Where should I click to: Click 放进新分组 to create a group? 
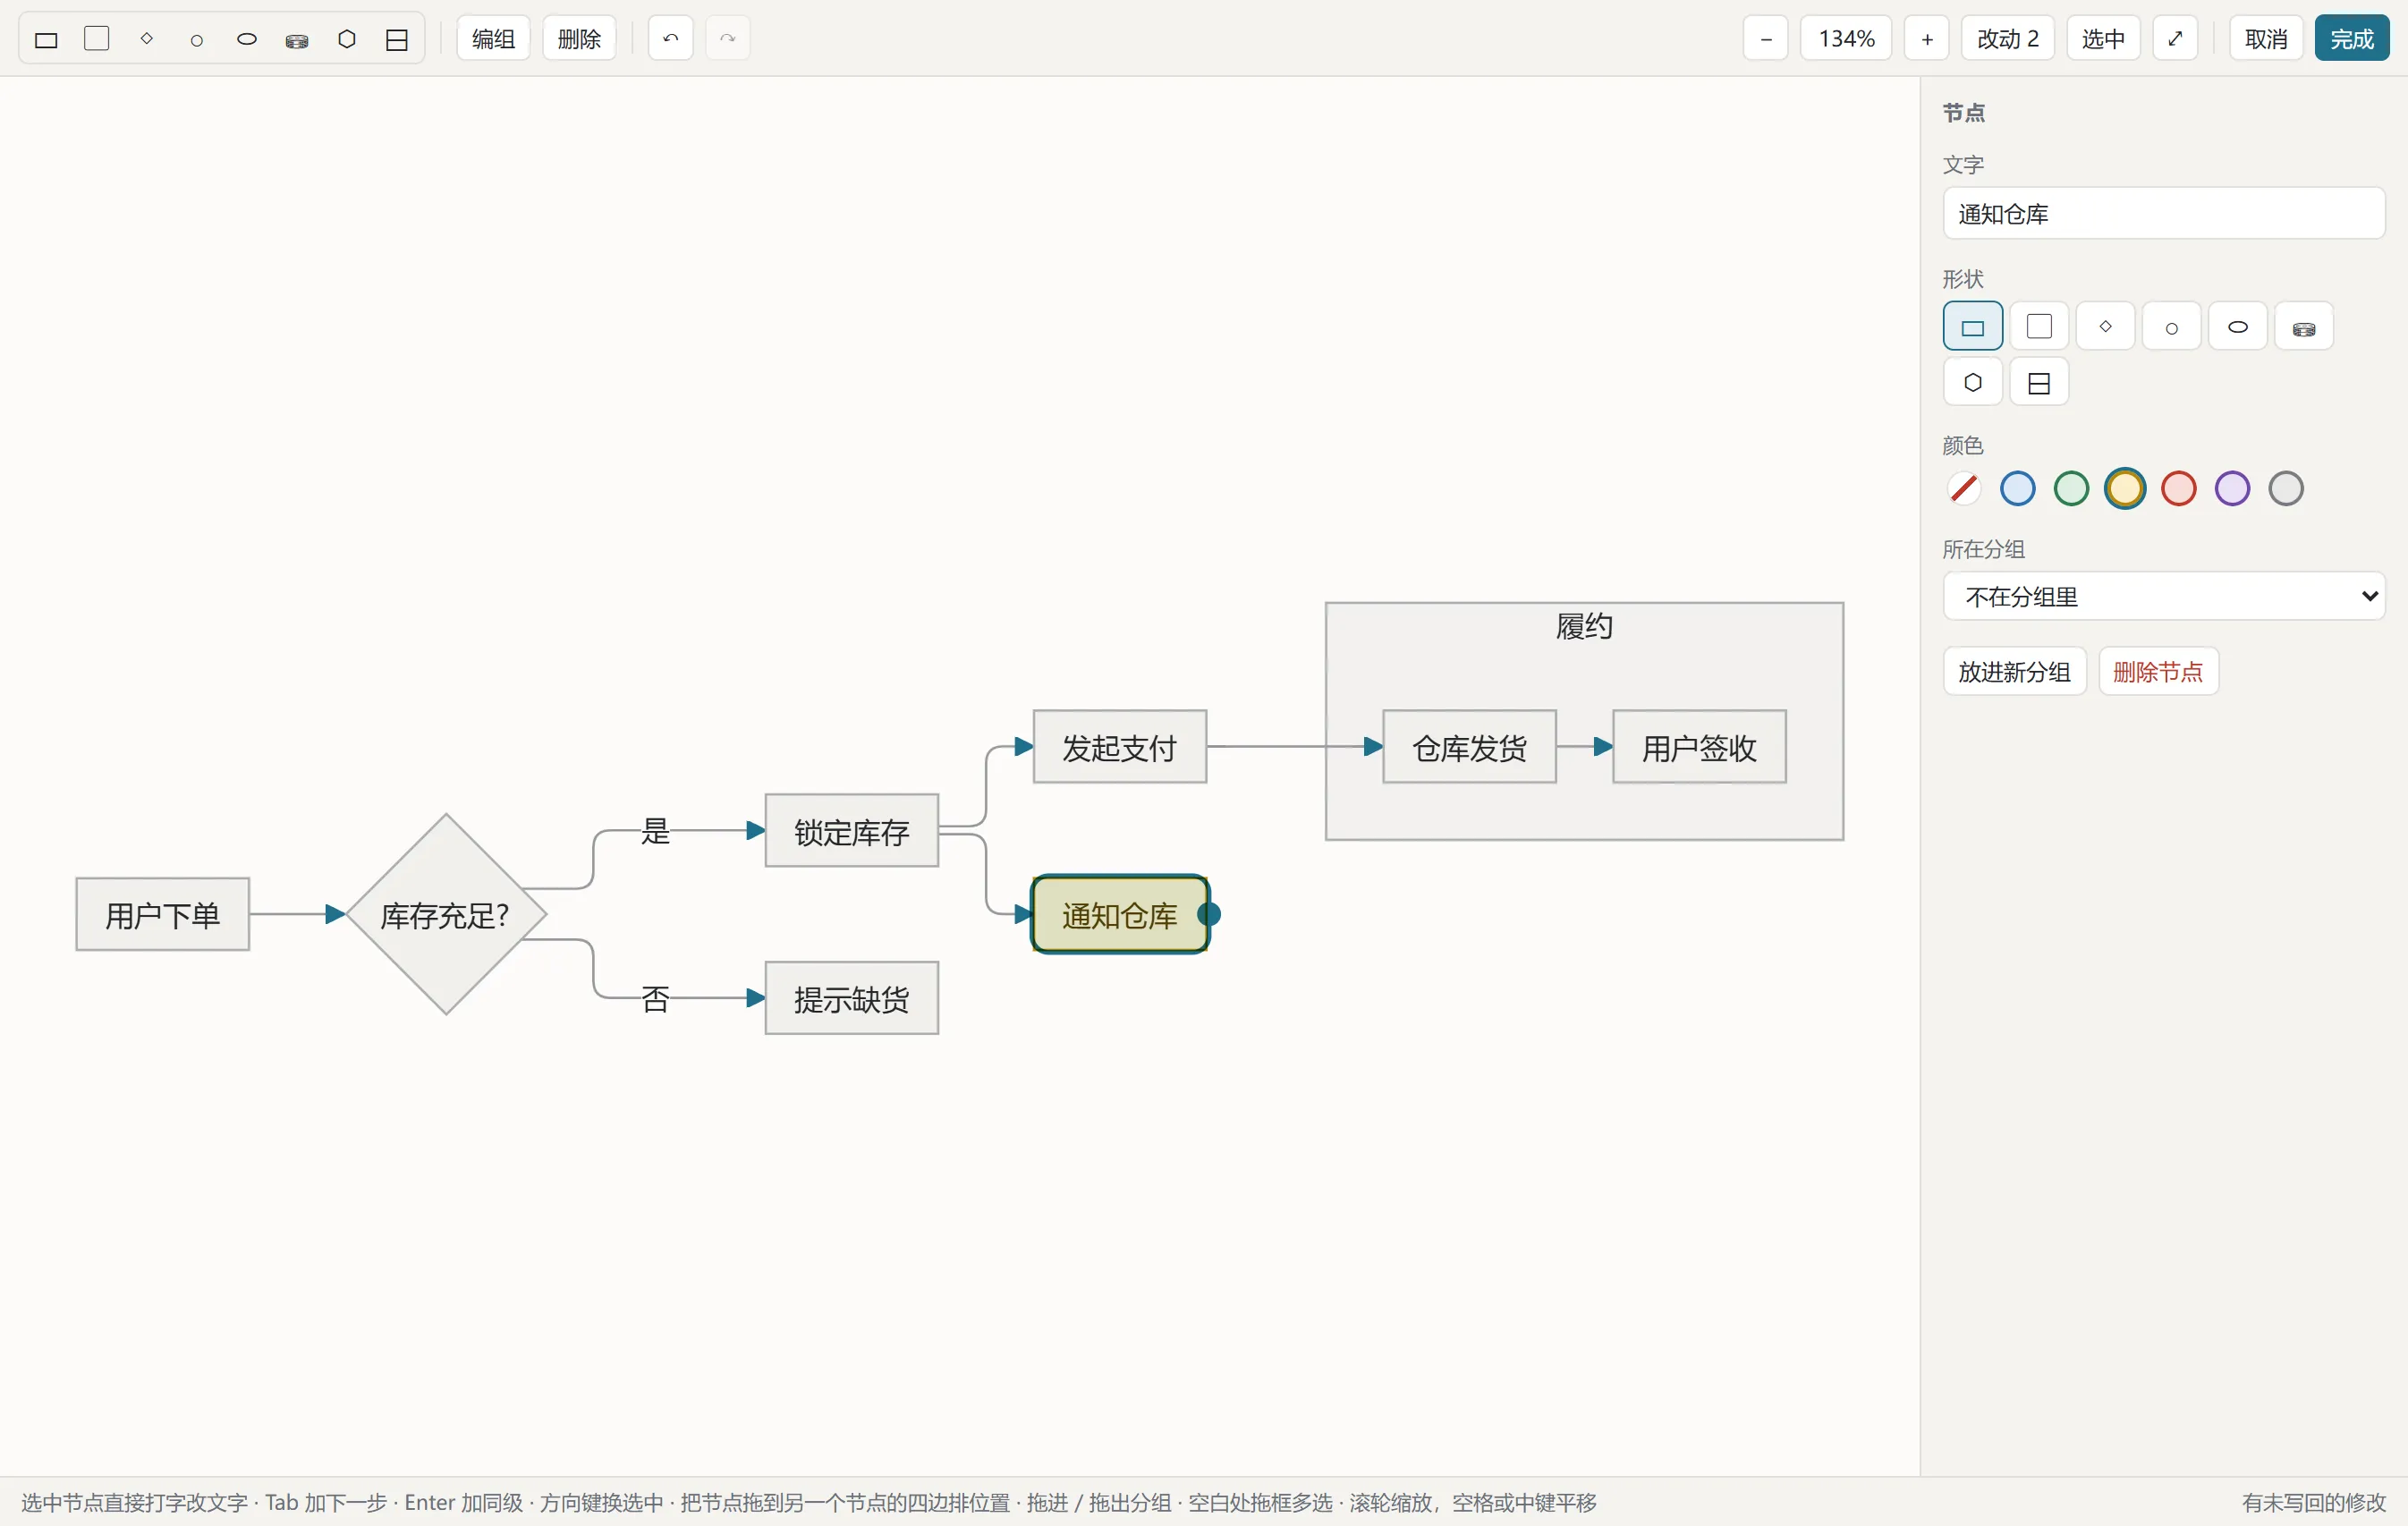(2014, 672)
